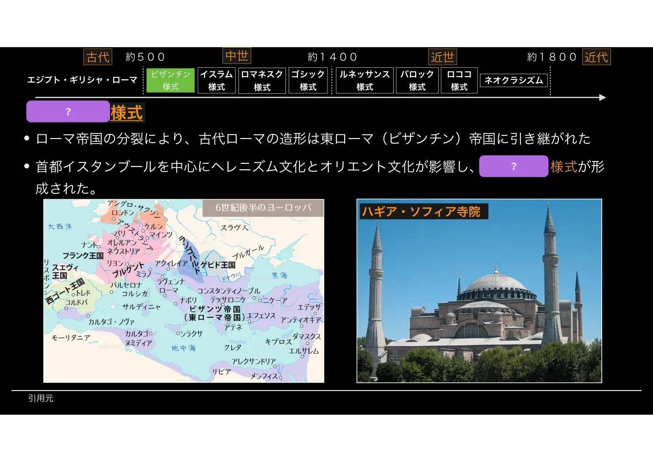Viewport: 653px width, 462px height.
Task: Select the green ビザンチン様式 box
Action: point(171,80)
